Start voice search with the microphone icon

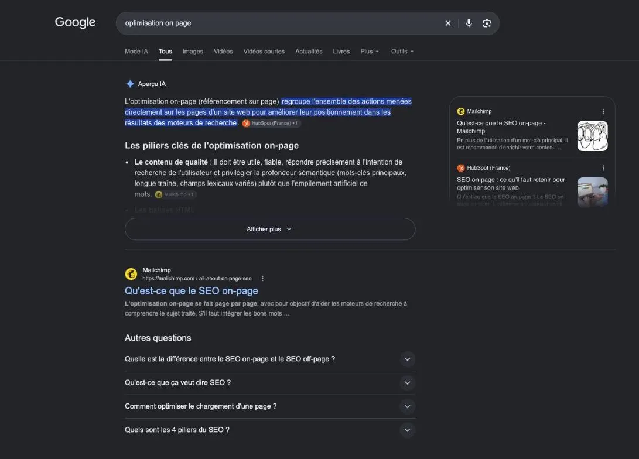[469, 23]
